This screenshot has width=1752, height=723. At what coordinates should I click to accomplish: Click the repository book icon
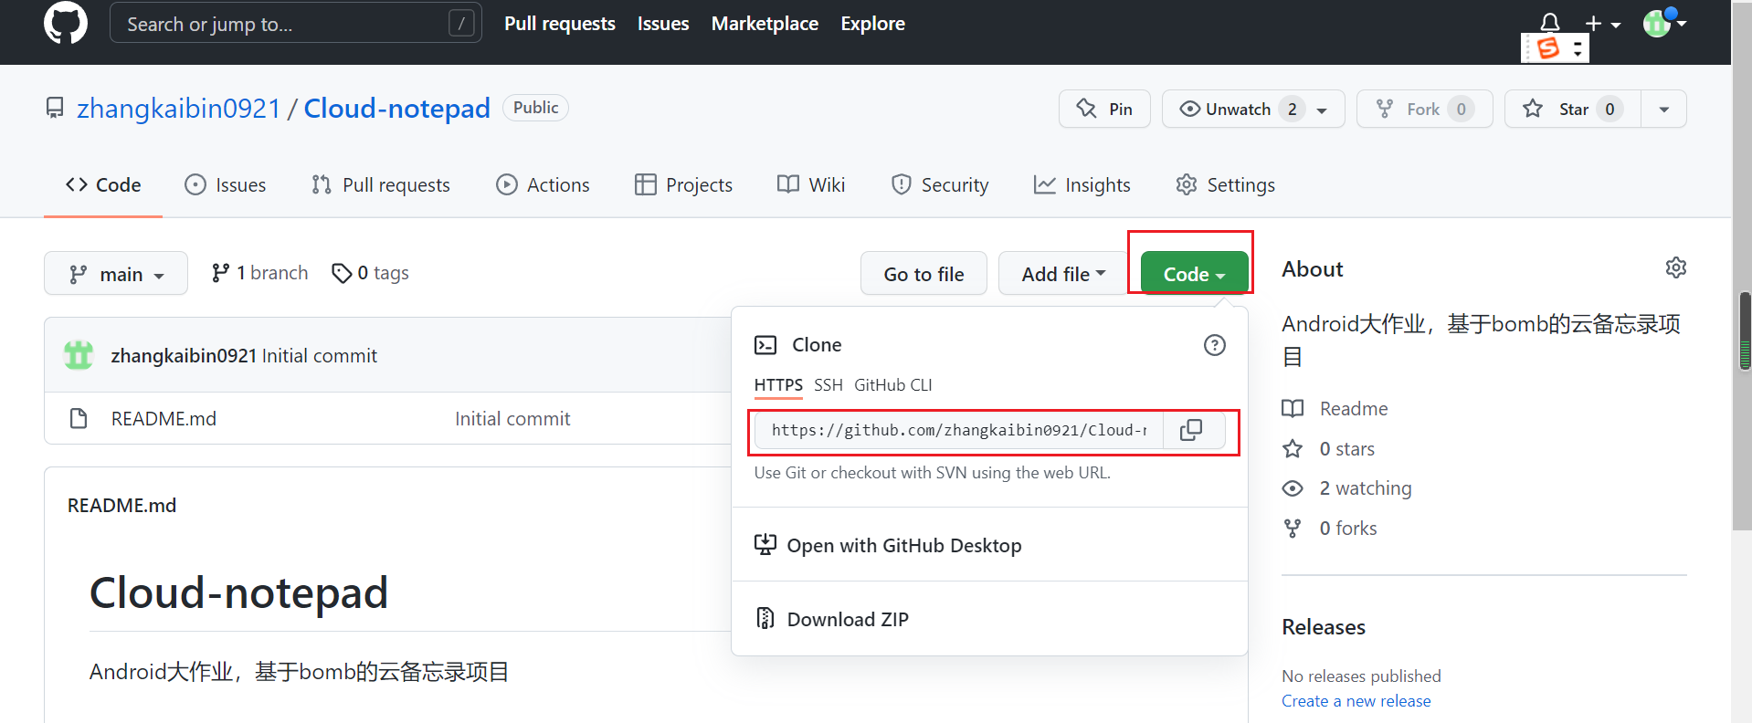click(55, 109)
